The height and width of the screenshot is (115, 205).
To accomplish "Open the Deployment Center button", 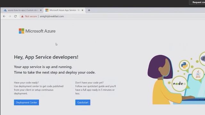I will (26, 103).
